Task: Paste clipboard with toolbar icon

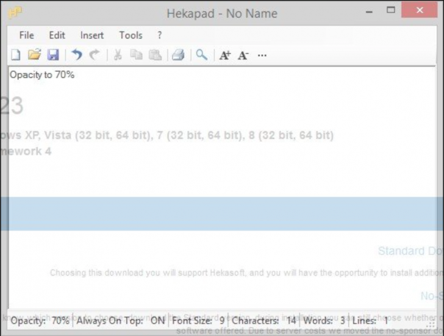Action: click(x=155, y=55)
